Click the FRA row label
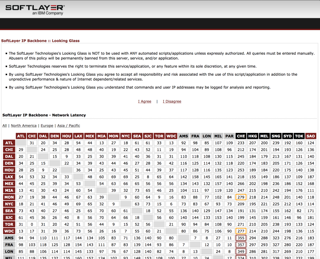This screenshot has height=259, width=320. pyautogui.click(x=9, y=245)
